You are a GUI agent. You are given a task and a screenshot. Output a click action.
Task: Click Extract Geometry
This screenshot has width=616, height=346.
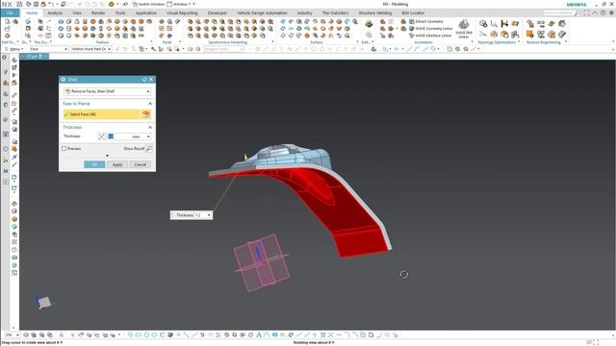coord(425,21)
